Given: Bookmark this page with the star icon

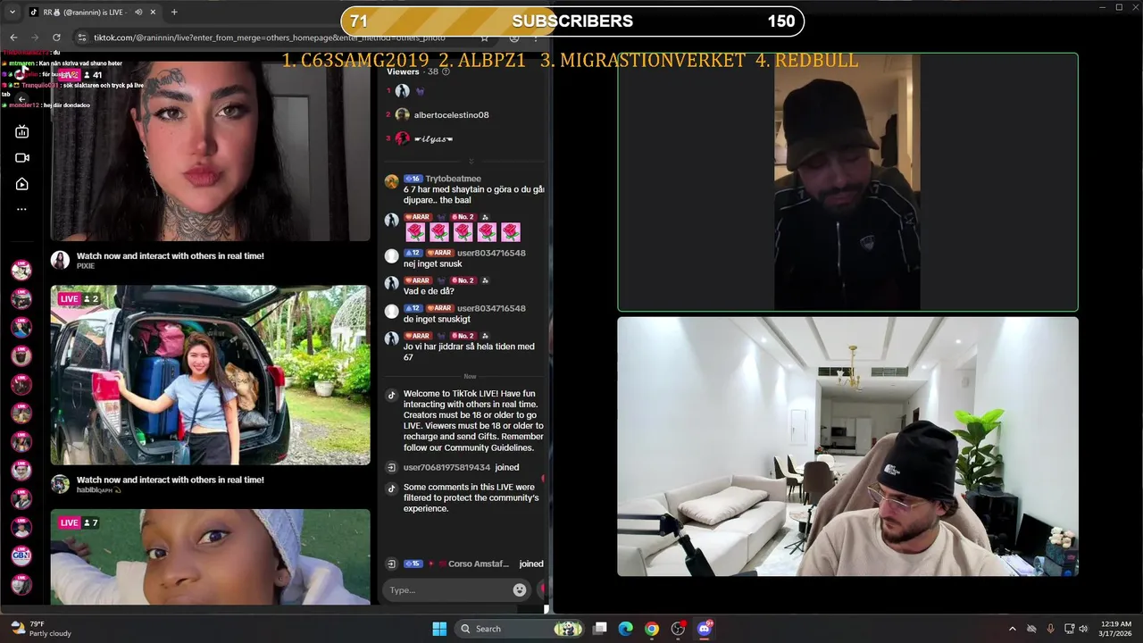Looking at the screenshot, I should [485, 38].
